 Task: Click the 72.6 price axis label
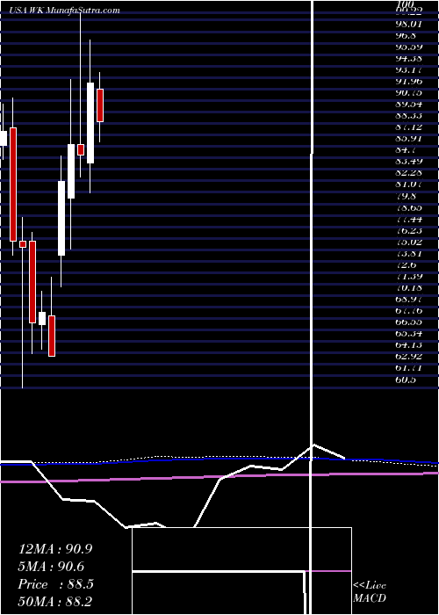(408, 264)
